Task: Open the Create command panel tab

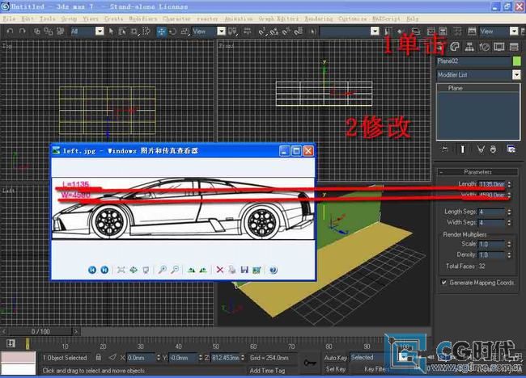Action: pos(439,47)
